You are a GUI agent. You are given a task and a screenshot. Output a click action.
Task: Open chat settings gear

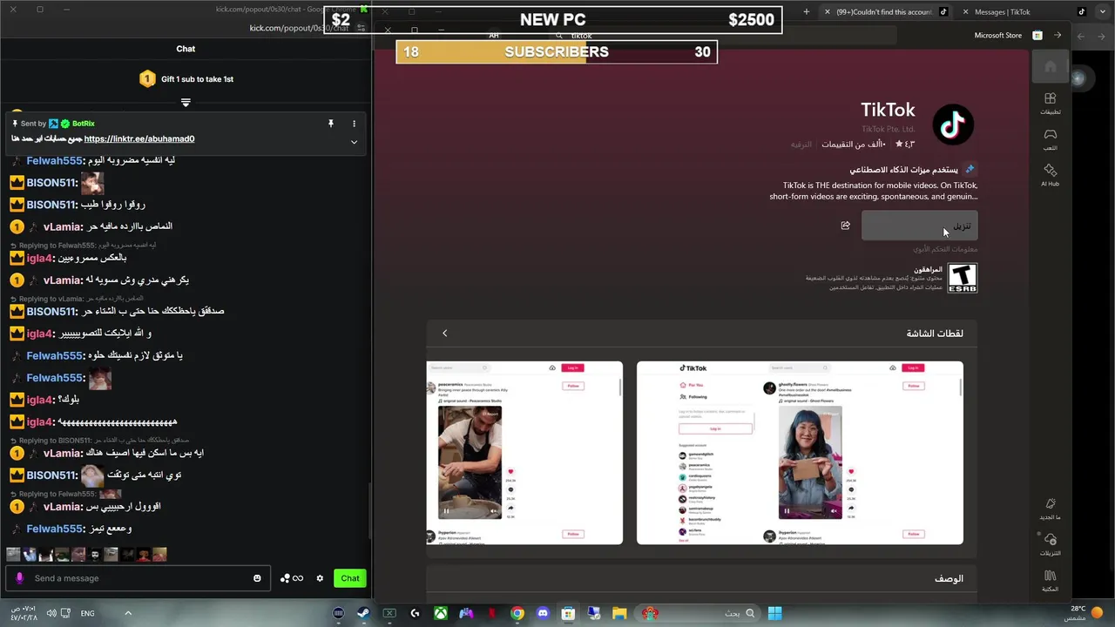tap(320, 578)
